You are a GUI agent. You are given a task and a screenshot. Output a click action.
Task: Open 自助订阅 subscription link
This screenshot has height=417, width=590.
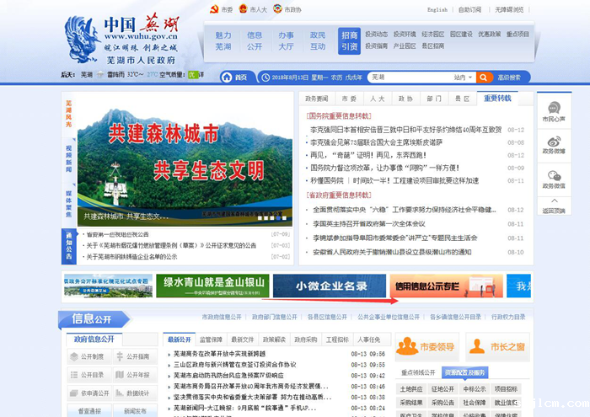pyautogui.click(x=469, y=10)
